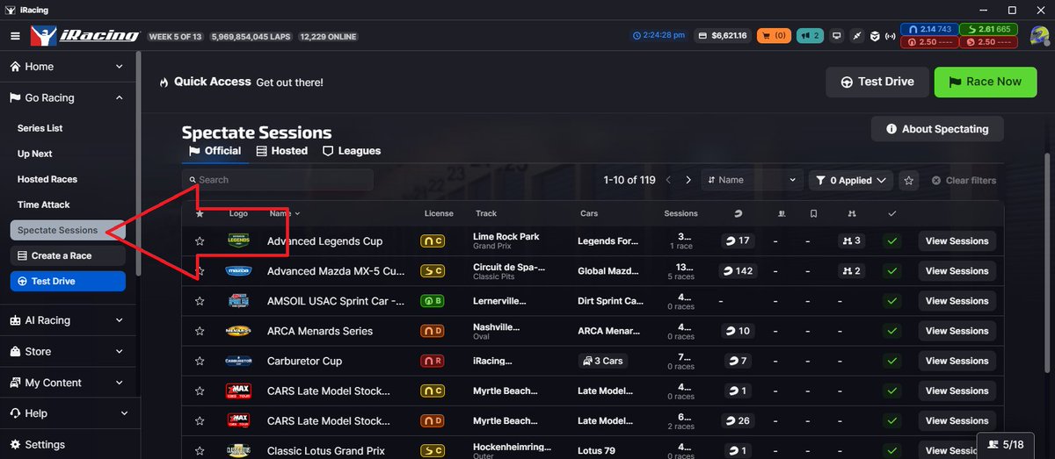This screenshot has height=459, width=1055.
Task: Click the account balance $6,621.16
Action: [x=722, y=36]
